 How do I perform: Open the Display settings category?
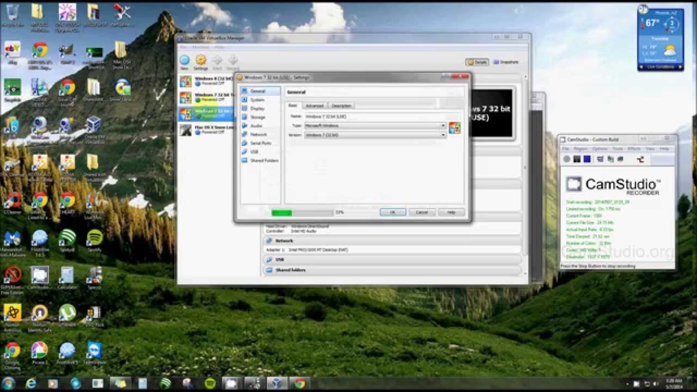[x=260, y=109]
